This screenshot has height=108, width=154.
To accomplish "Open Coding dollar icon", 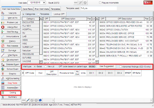I will click(x=3, y=93).
